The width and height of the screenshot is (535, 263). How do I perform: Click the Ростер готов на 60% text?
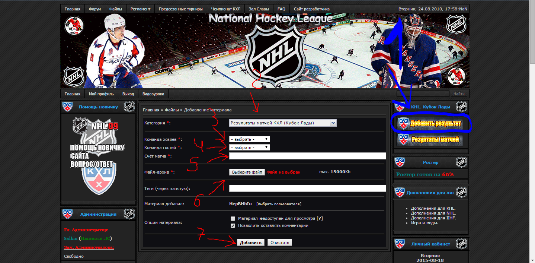click(x=425, y=174)
